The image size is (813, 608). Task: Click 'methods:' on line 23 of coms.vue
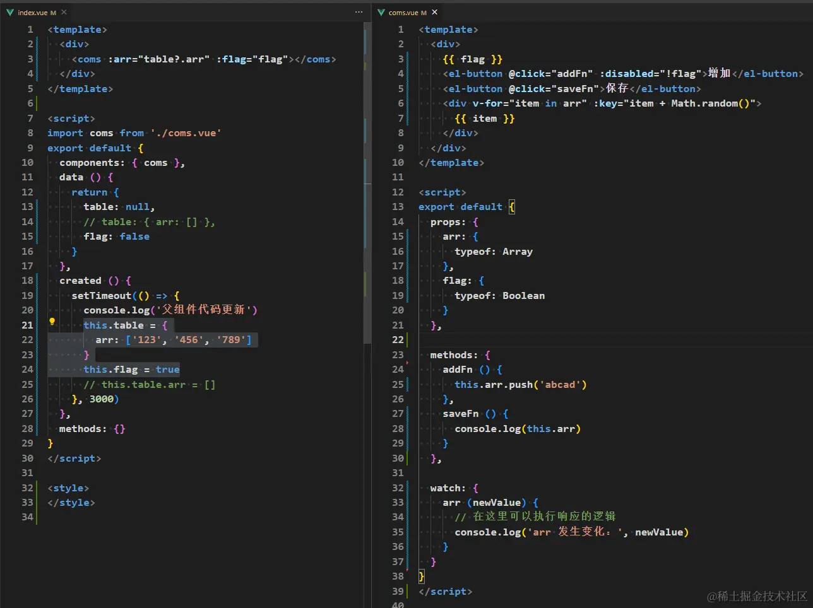pos(454,355)
